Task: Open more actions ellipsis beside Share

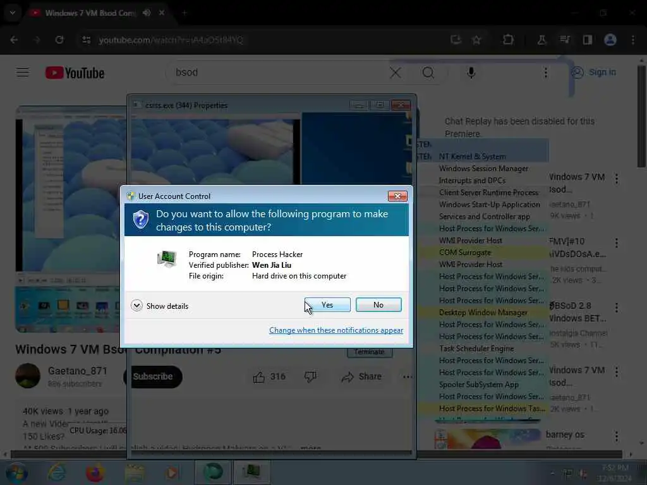Action: [408, 376]
